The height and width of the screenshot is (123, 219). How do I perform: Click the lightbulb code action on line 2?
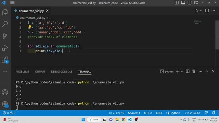click(x=30, y=27)
